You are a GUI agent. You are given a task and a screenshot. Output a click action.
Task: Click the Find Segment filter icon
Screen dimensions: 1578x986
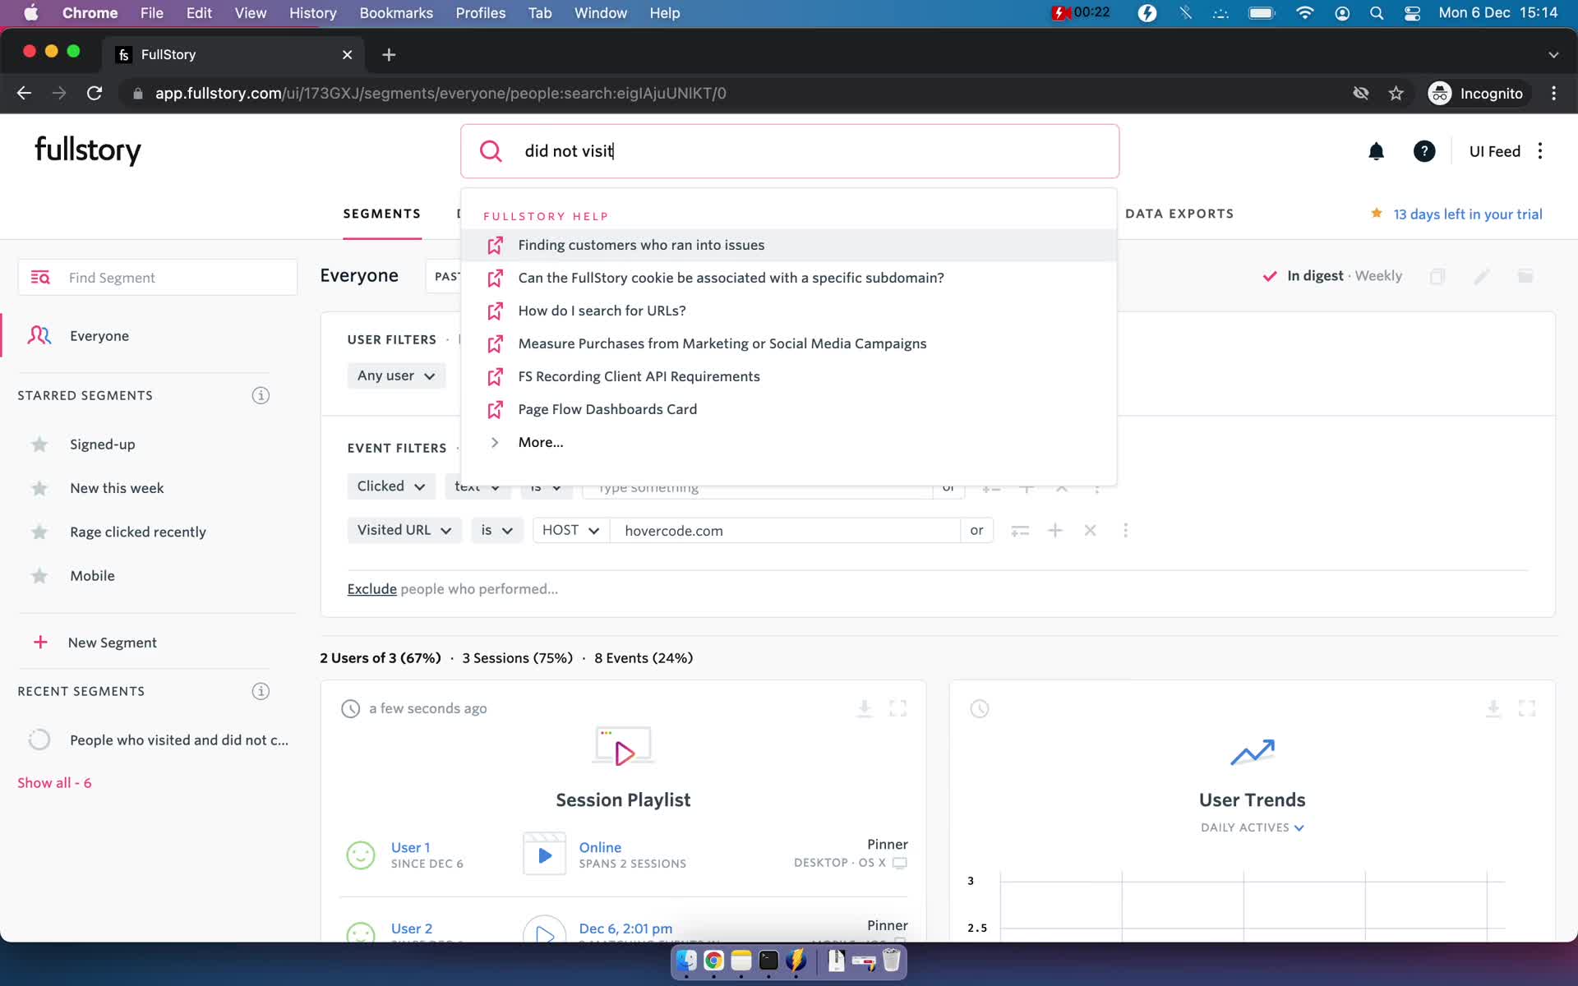point(40,278)
